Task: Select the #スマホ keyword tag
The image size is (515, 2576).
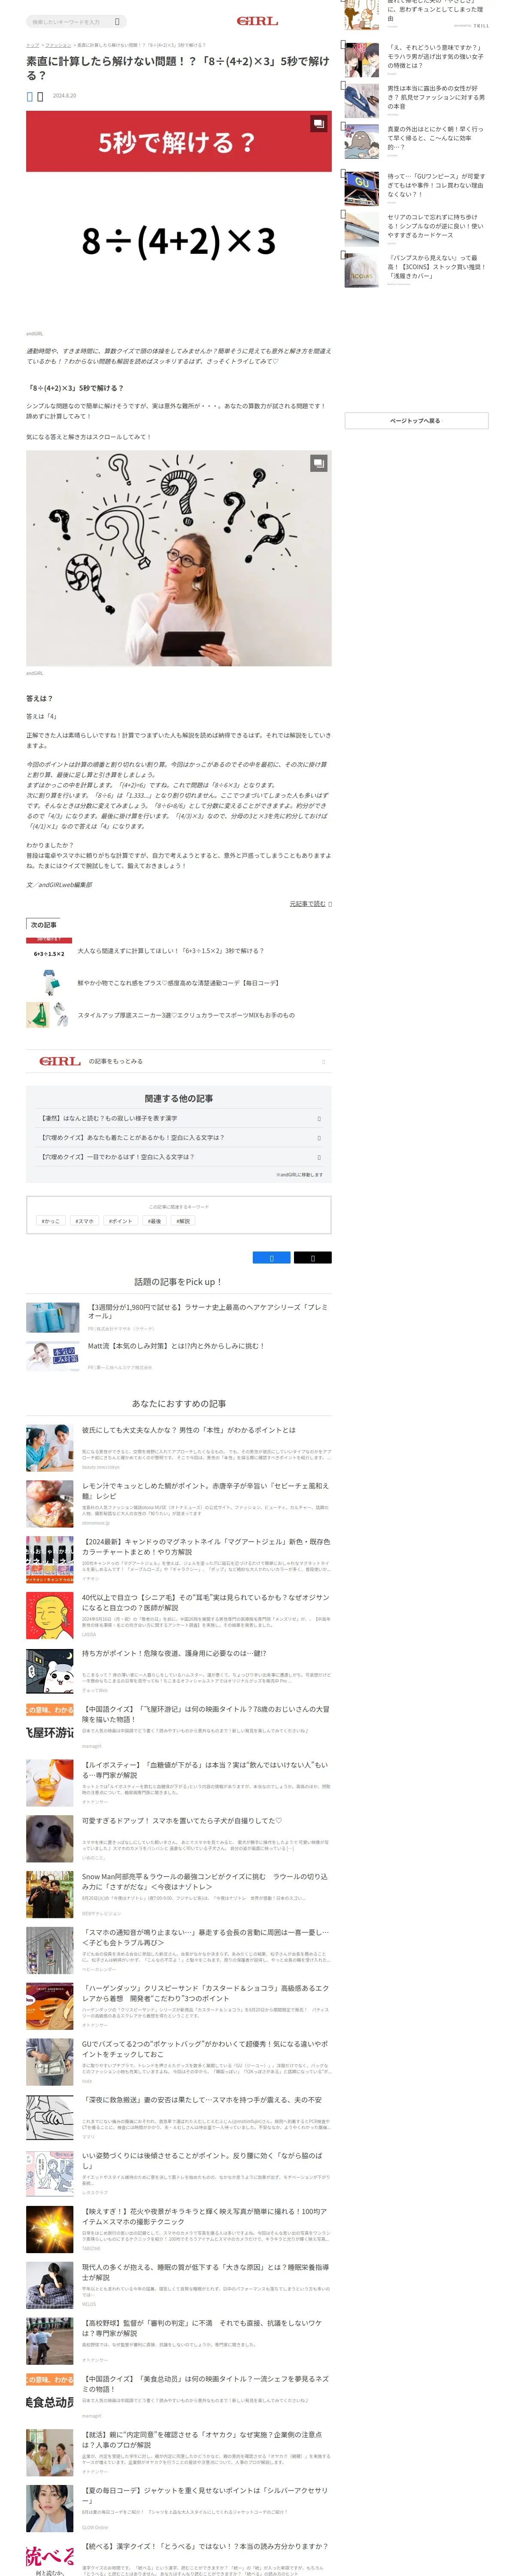Action: (x=84, y=1221)
